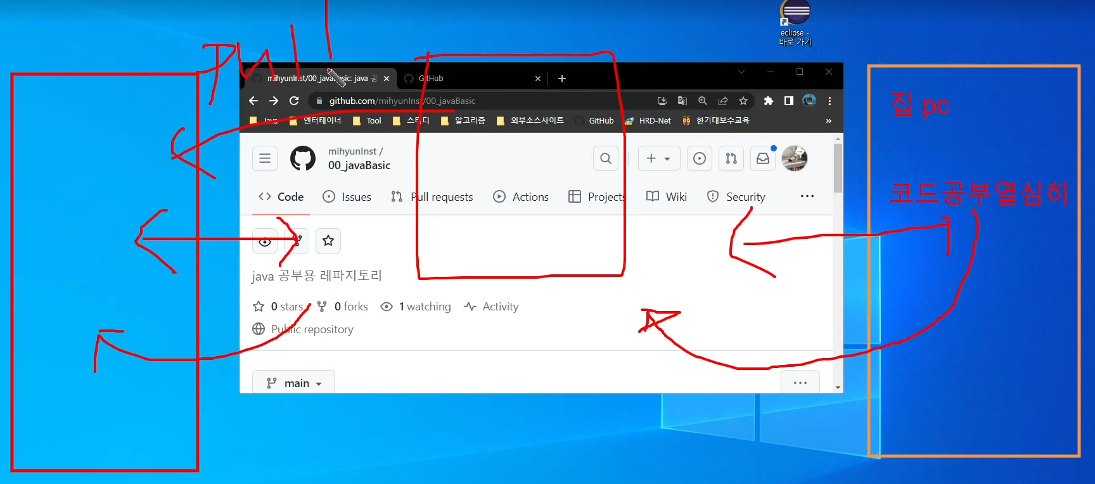Click the scrollbar down arrow
This screenshot has height=484, width=1095.
pyautogui.click(x=838, y=388)
